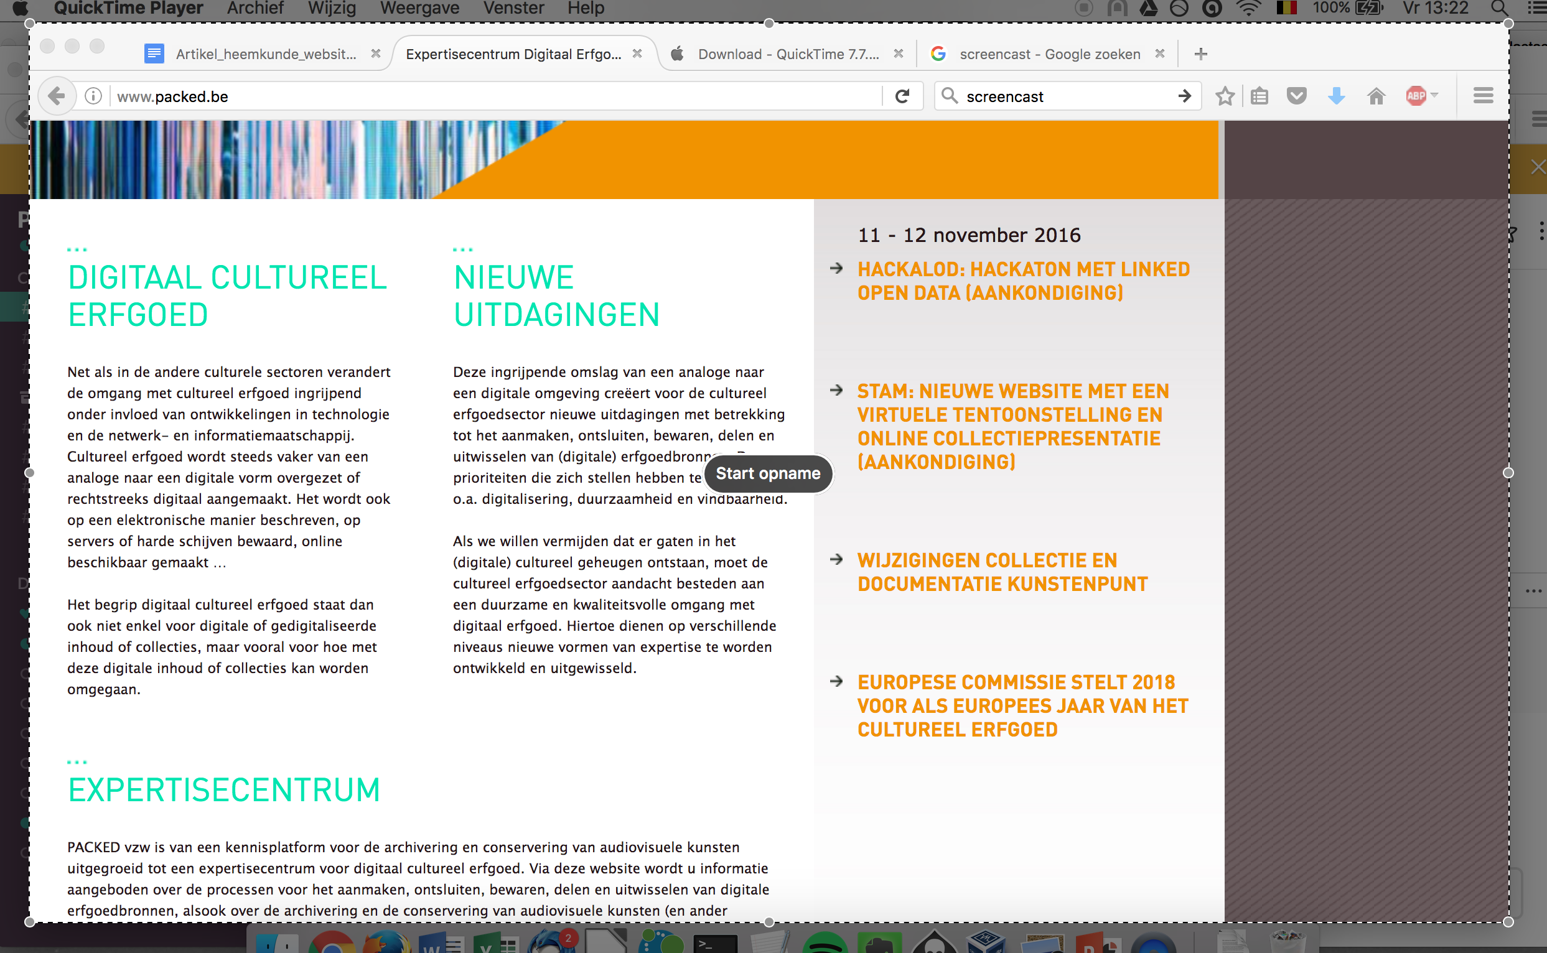
Task: Click the Start opname recording button
Action: (768, 473)
